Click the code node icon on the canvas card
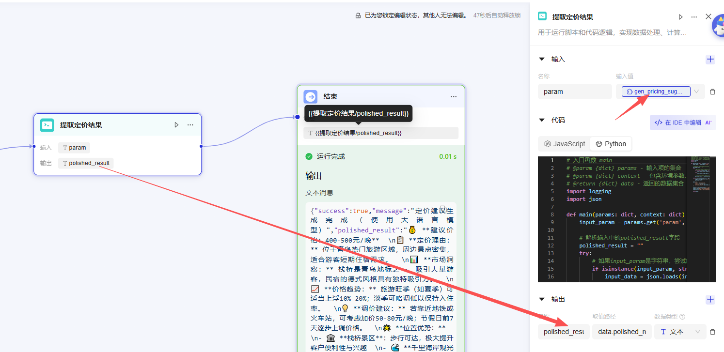Image resolution: width=724 pixels, height=352 pixels. tap(47, 125)
